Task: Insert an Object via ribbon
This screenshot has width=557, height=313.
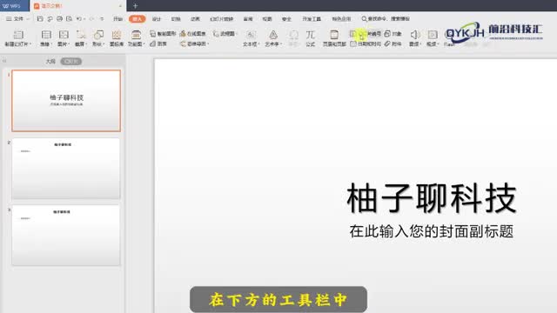Action: [x=393, y=34]
